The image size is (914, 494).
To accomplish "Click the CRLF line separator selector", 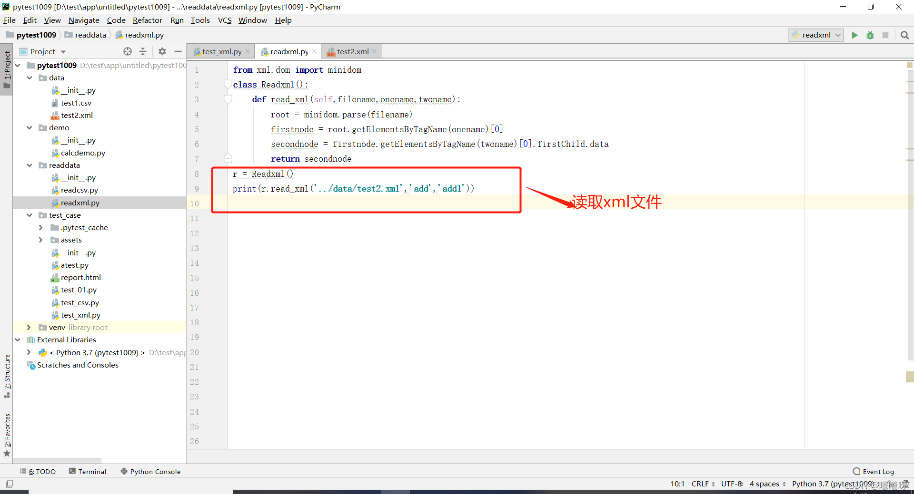I will click(703, 484).
